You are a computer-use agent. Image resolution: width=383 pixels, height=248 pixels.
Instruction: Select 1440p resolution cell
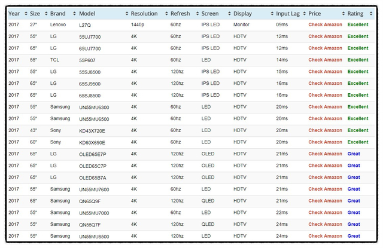click(x=138, y=25)
